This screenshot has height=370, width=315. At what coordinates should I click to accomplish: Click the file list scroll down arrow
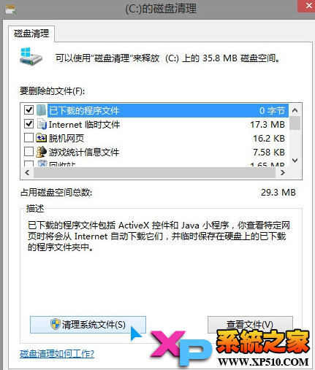pos(295,161)
